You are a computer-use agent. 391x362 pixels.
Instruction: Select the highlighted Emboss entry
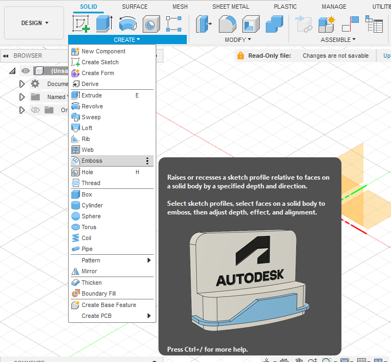coord(112,161)
